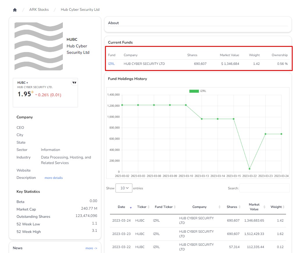The width and height of the screenshot is (302, 253).
Task: Open ARK Stocks from the breadcrumb
Action: (x=39, y=9)
